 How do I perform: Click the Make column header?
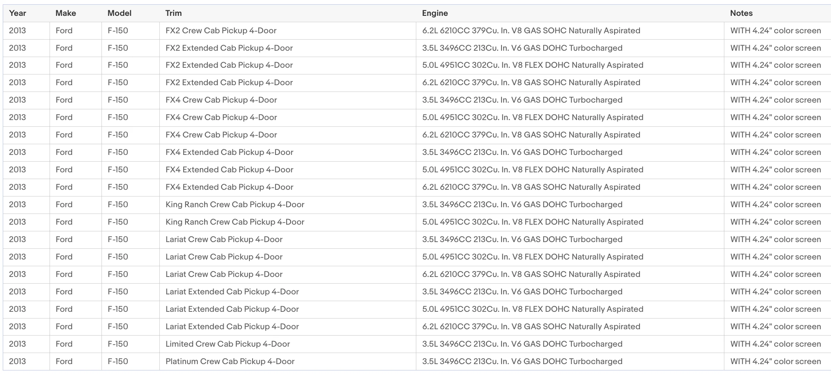tap(65, 13)
